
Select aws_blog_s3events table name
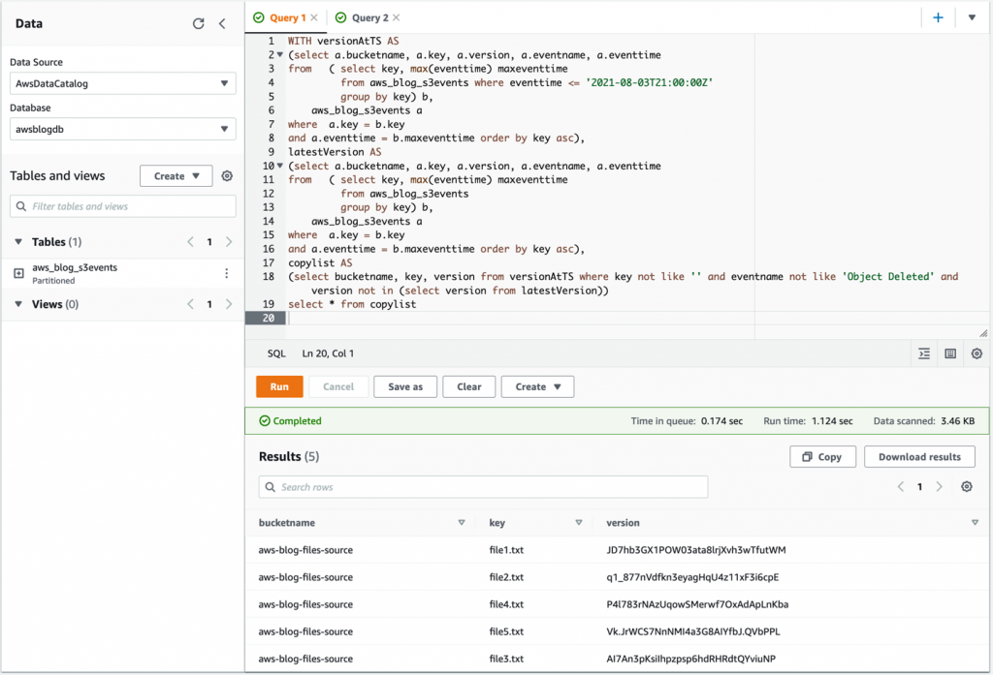pos(75,267)
